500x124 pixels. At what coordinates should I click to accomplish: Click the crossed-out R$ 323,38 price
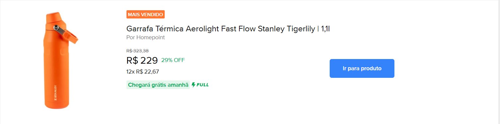pyautogui.click(x=137, y=51)
